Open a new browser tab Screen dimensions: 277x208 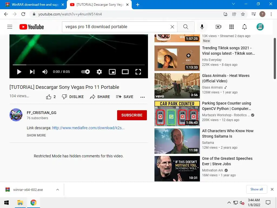[x=138, y=5]
